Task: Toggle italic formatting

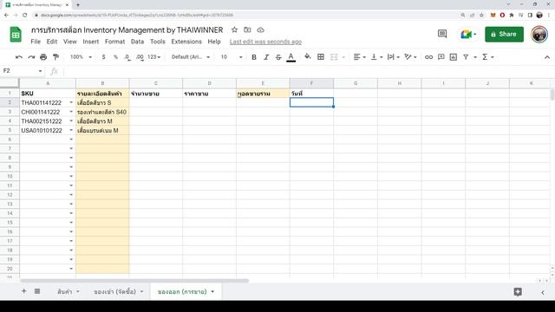Action: tap(266, 57)
